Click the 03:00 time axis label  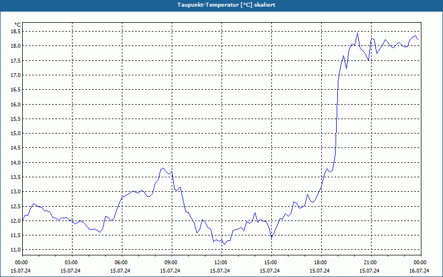point(71,263)
